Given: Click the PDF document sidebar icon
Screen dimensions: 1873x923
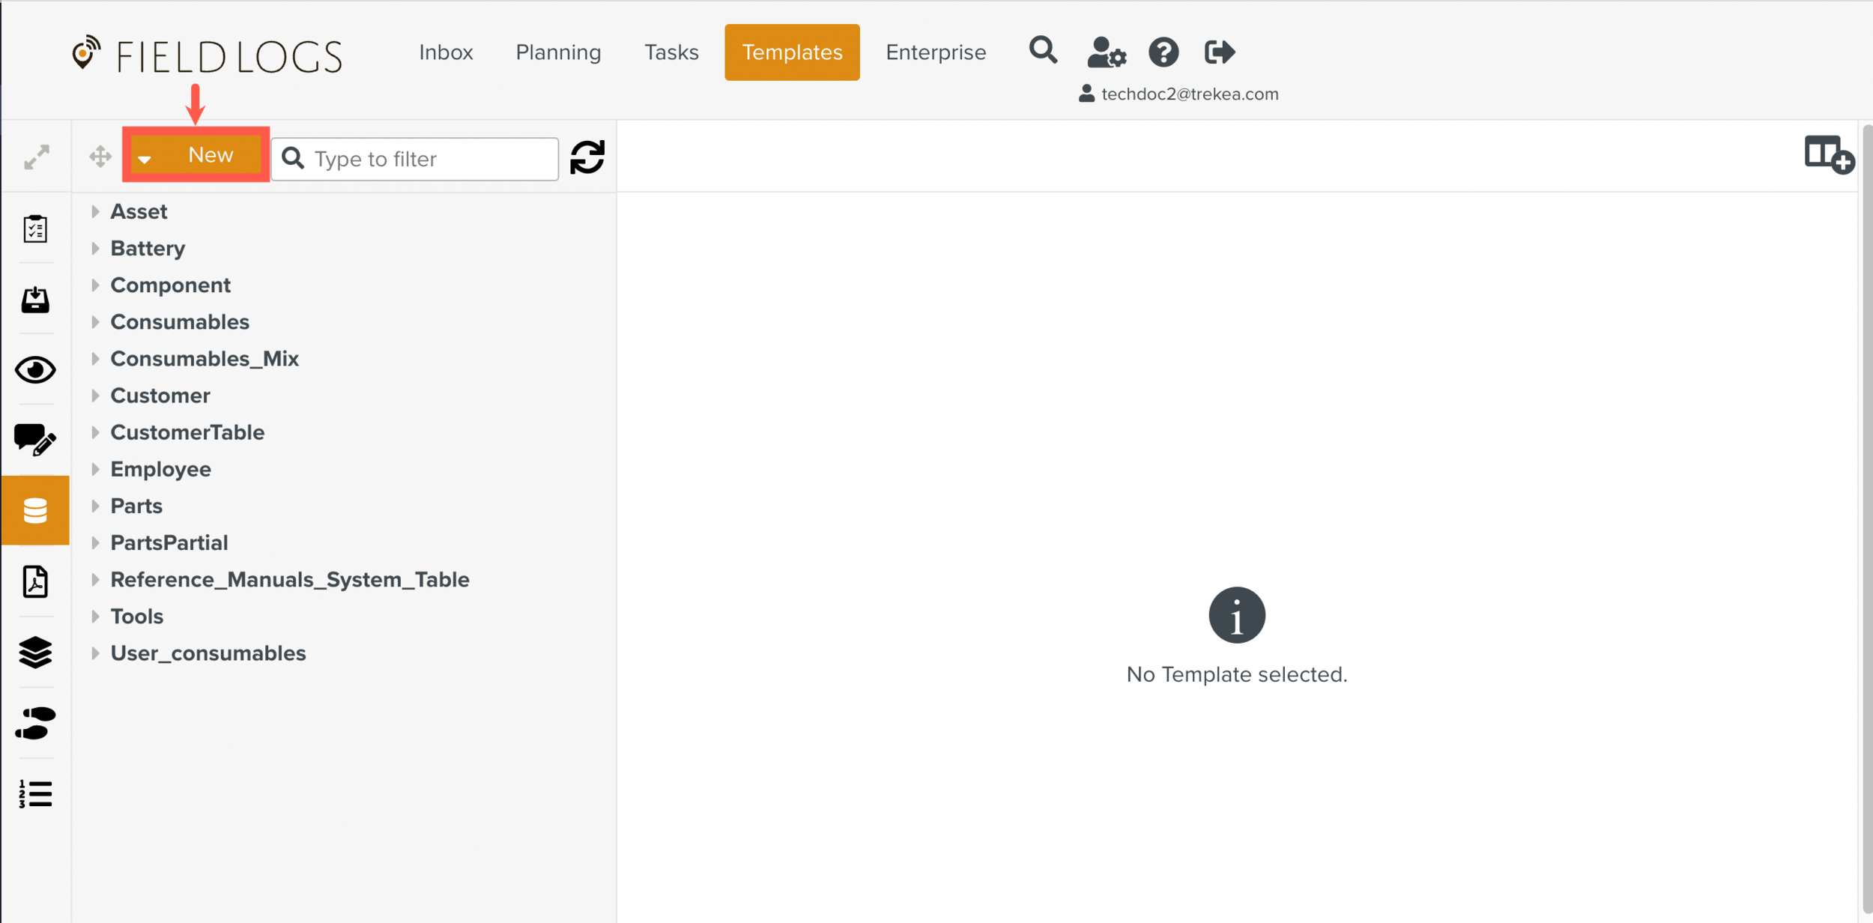Looking at the screenshot, I should pos(35,581).
